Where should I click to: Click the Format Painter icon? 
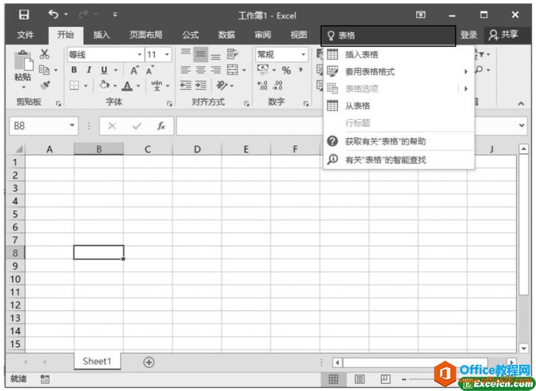coord(45,85)
